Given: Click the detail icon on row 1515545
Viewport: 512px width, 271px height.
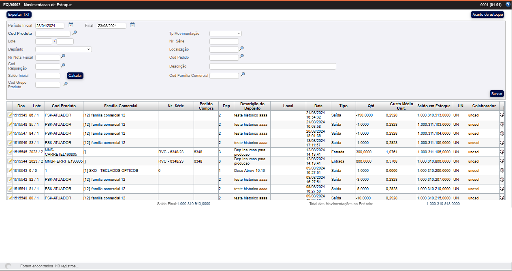Looking at the screenshot, I should [x=502, y=152].
